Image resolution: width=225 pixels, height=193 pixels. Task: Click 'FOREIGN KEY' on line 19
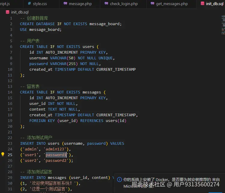click(x=42, y=121)
